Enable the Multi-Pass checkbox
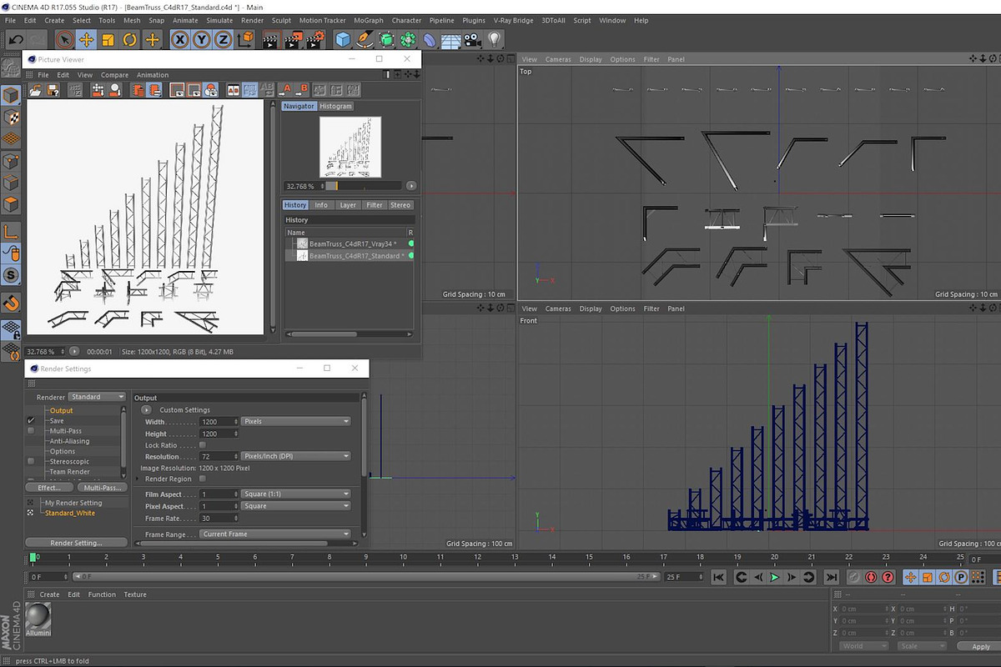 [32, 431]
